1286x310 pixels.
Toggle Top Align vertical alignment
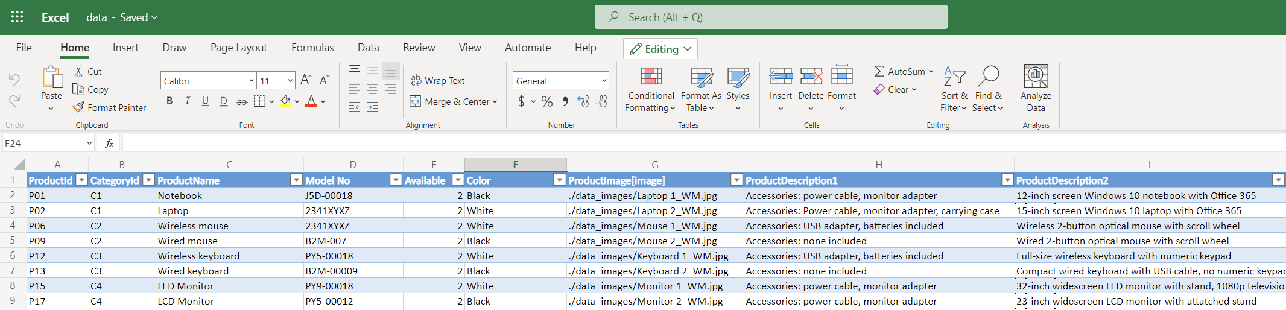pyautogui.click(x=355, y=71)
